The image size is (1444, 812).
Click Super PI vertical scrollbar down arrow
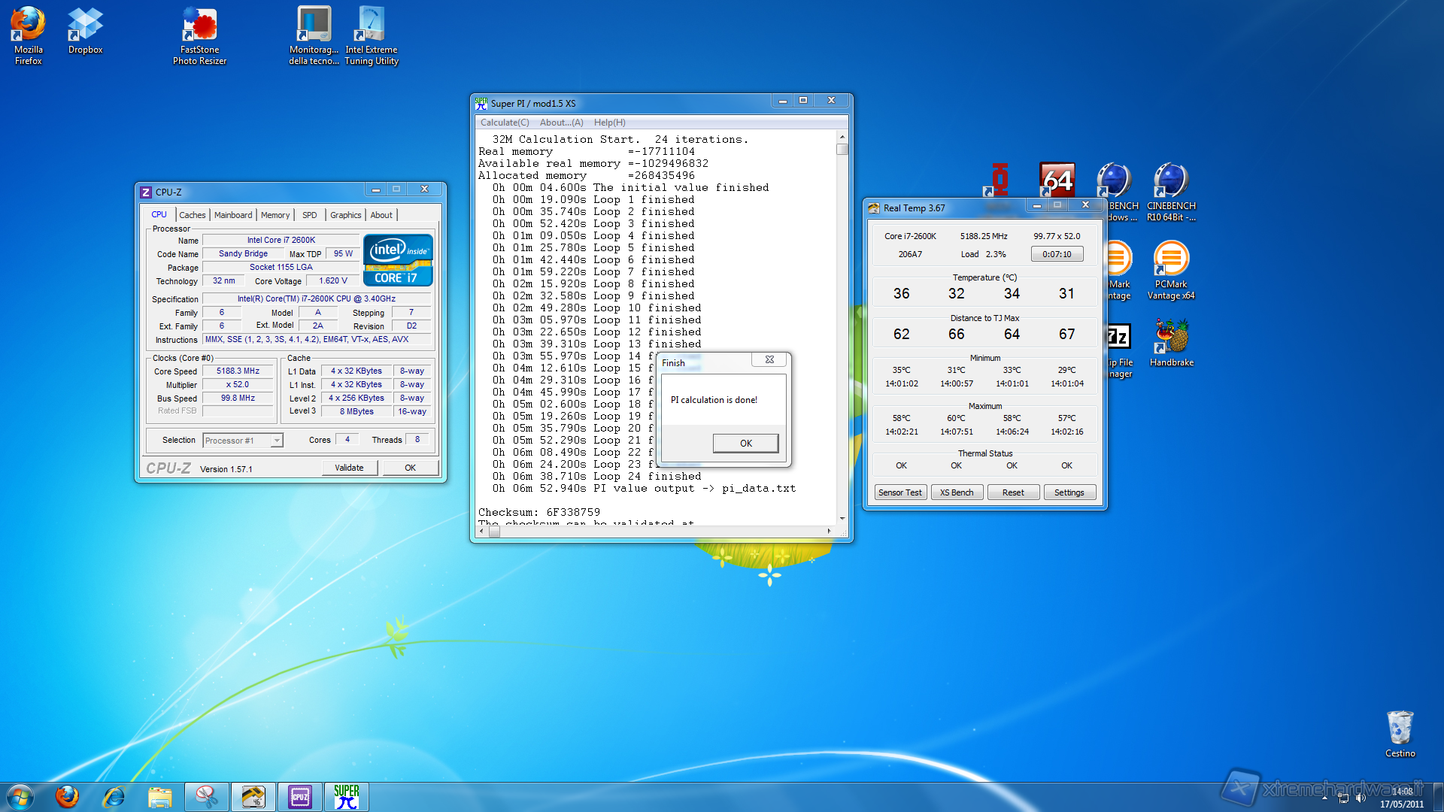(x=842, y=518)
